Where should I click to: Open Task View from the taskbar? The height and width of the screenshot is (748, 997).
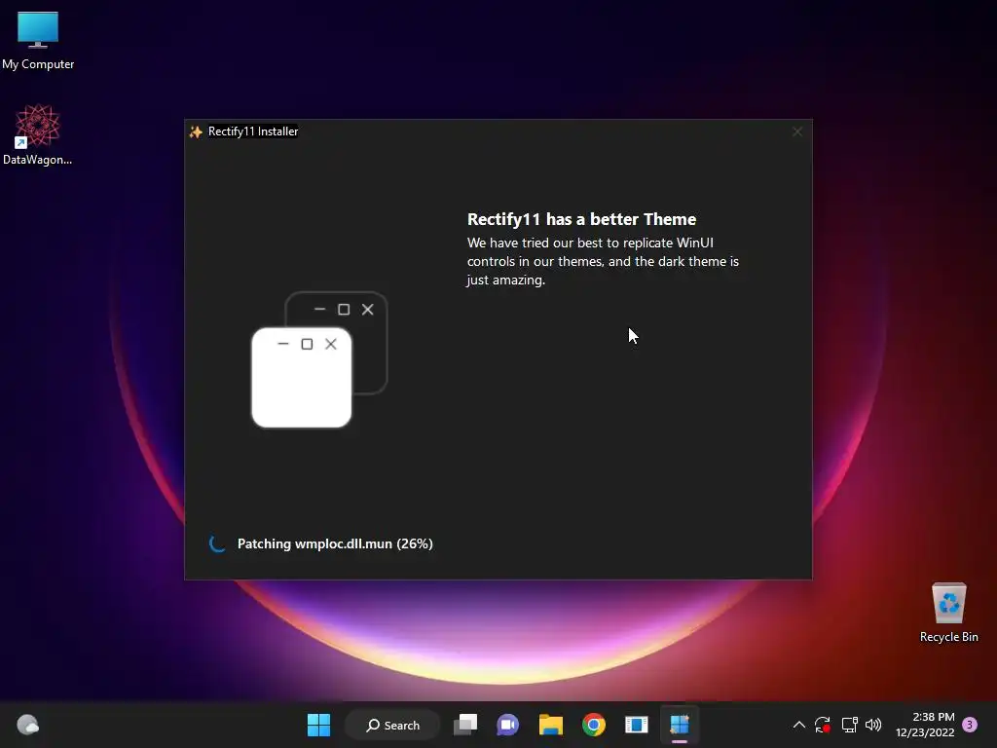coord(465,725)
